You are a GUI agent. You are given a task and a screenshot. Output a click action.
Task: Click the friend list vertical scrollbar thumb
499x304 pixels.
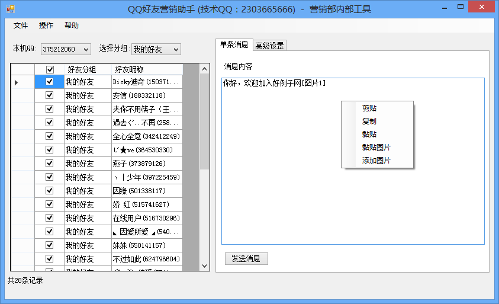tap(204, 121)
